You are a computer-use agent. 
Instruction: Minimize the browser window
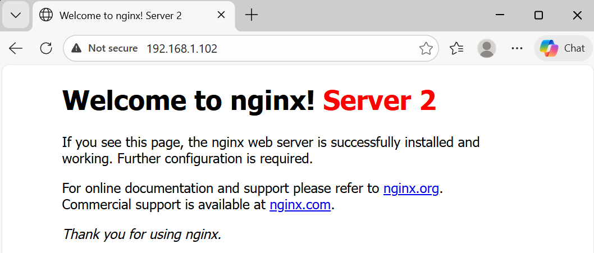click(499, 15)
